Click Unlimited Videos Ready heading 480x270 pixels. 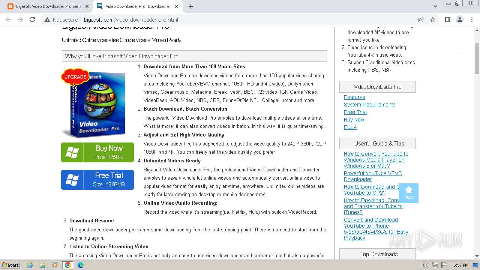click(x=172, y=160)
